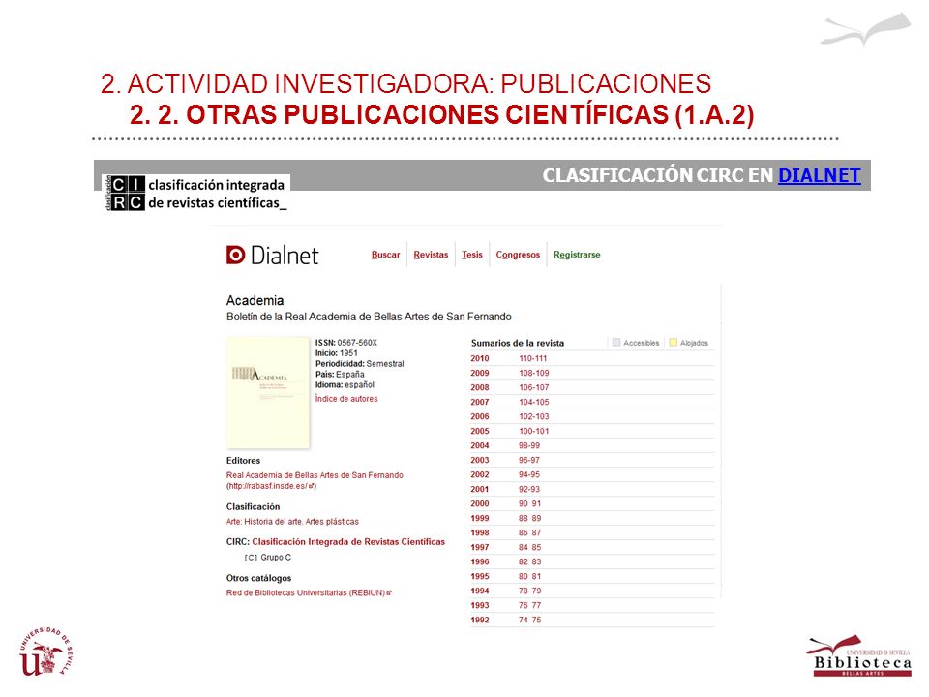This screenshot has height=697, width=929.
Task: Select the year 2005 label
Action: pos(480,431)
